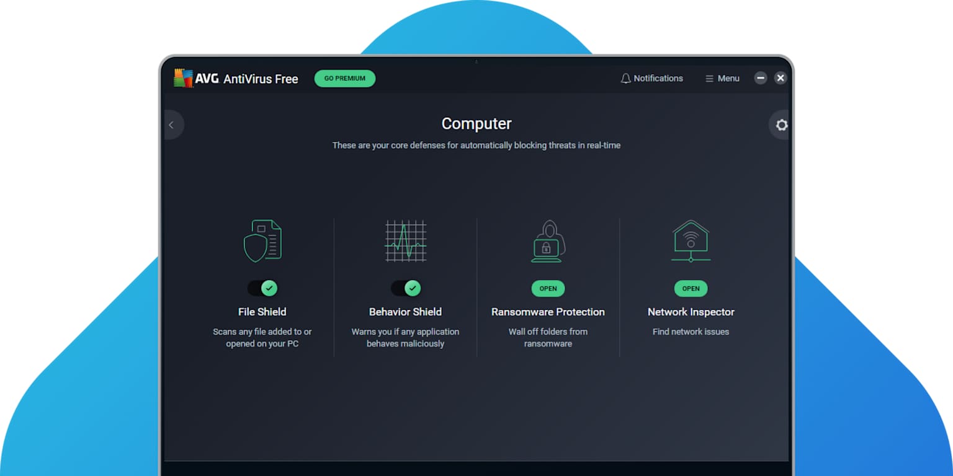
Task: Click the Notifications bell icon
Action: (625, 78)
